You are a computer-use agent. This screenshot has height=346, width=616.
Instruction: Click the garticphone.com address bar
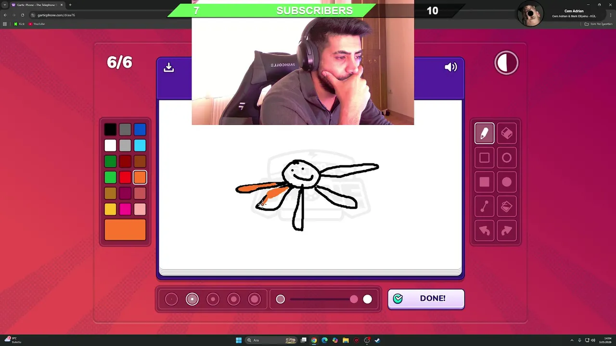coord(56,15)
